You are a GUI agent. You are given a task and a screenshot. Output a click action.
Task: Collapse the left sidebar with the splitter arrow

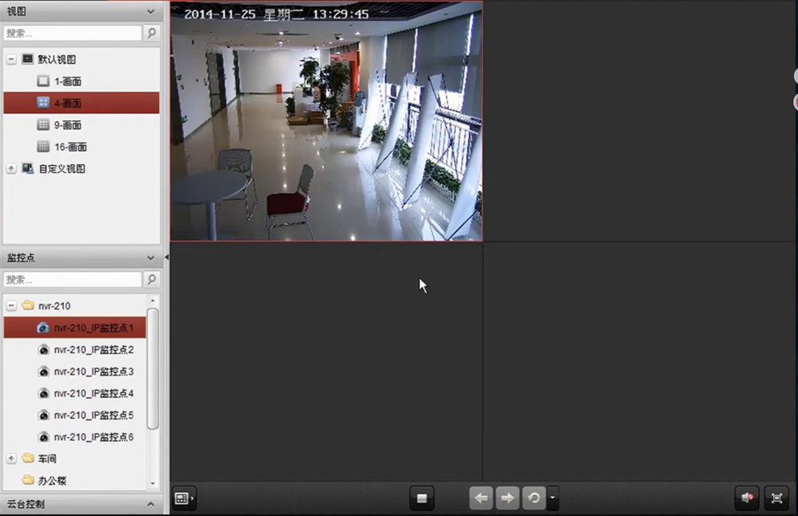coord(166,257)
